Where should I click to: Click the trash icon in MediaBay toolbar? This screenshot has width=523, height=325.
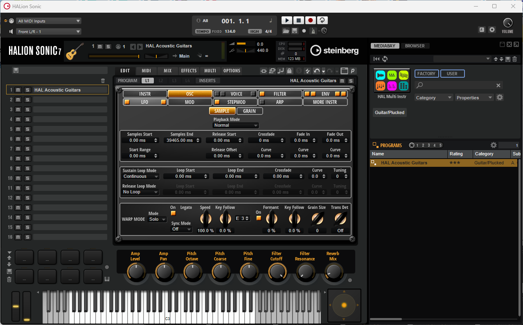[x=515, y=59]
